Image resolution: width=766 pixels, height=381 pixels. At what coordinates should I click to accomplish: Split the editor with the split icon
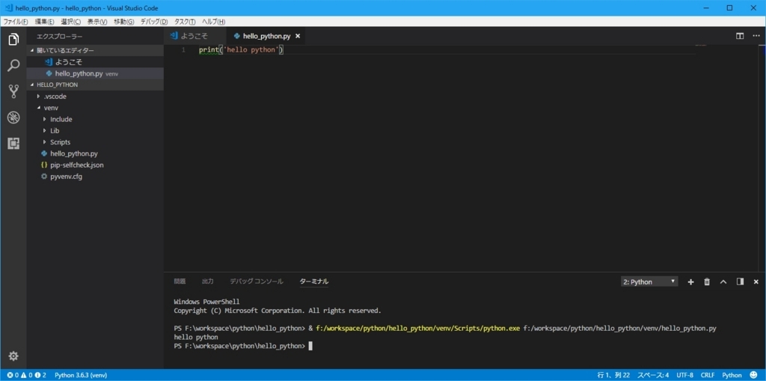tap(740, 36)
